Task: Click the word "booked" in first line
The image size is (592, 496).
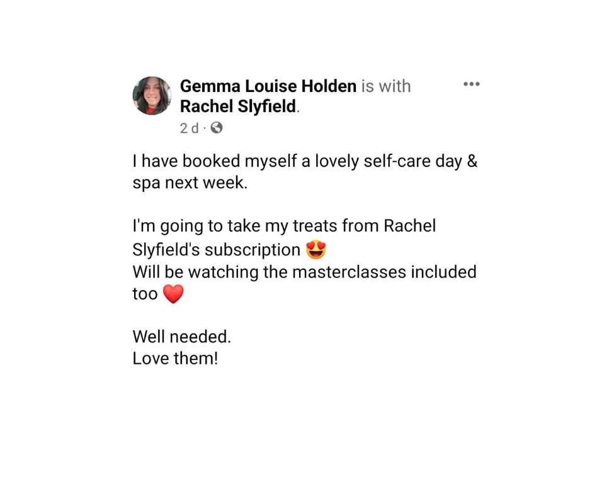Action: (207, 161)
